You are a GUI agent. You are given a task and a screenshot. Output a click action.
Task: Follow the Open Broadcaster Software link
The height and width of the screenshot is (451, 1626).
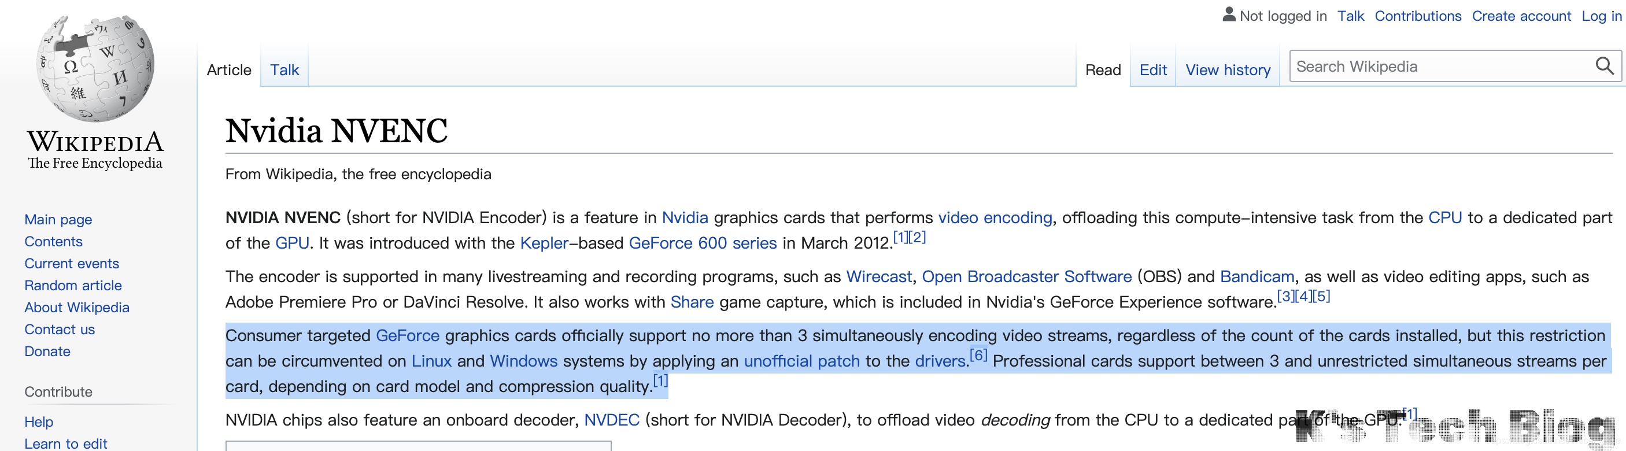[1026, 277]
